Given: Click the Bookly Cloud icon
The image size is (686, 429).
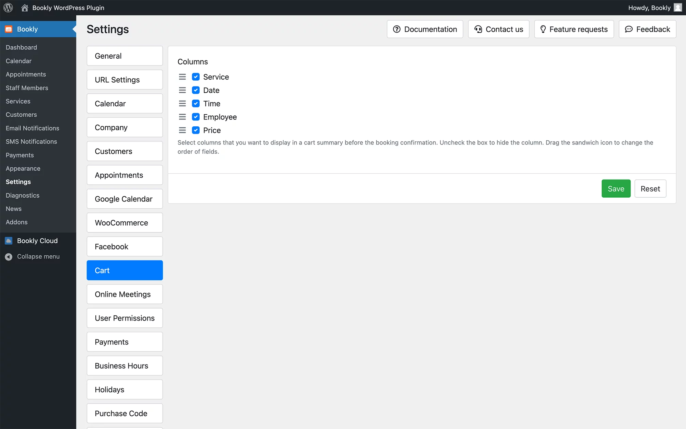Looking at the screenshot, I should [9, 241].
